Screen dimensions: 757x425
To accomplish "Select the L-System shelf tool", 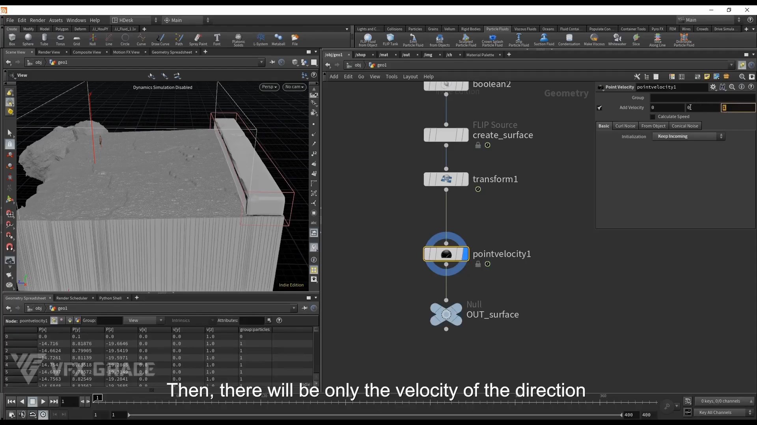I will 261,39.
